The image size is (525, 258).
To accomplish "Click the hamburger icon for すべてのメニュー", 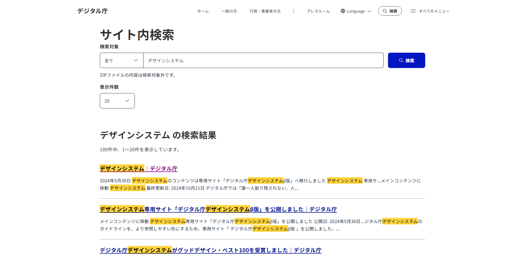I will pyautogui.click(x=413, y=11).
